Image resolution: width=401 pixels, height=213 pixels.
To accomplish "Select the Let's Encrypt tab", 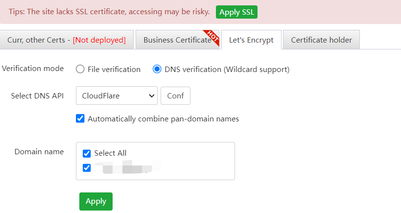I will (251, 40).
